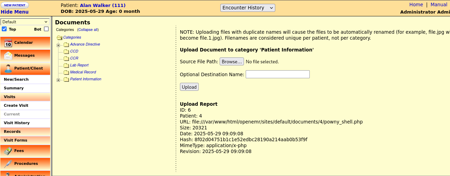Click the root Categories folder icon
Image resolution: width=450 pixels, height=176 pixels.
[x=59, y=38]
